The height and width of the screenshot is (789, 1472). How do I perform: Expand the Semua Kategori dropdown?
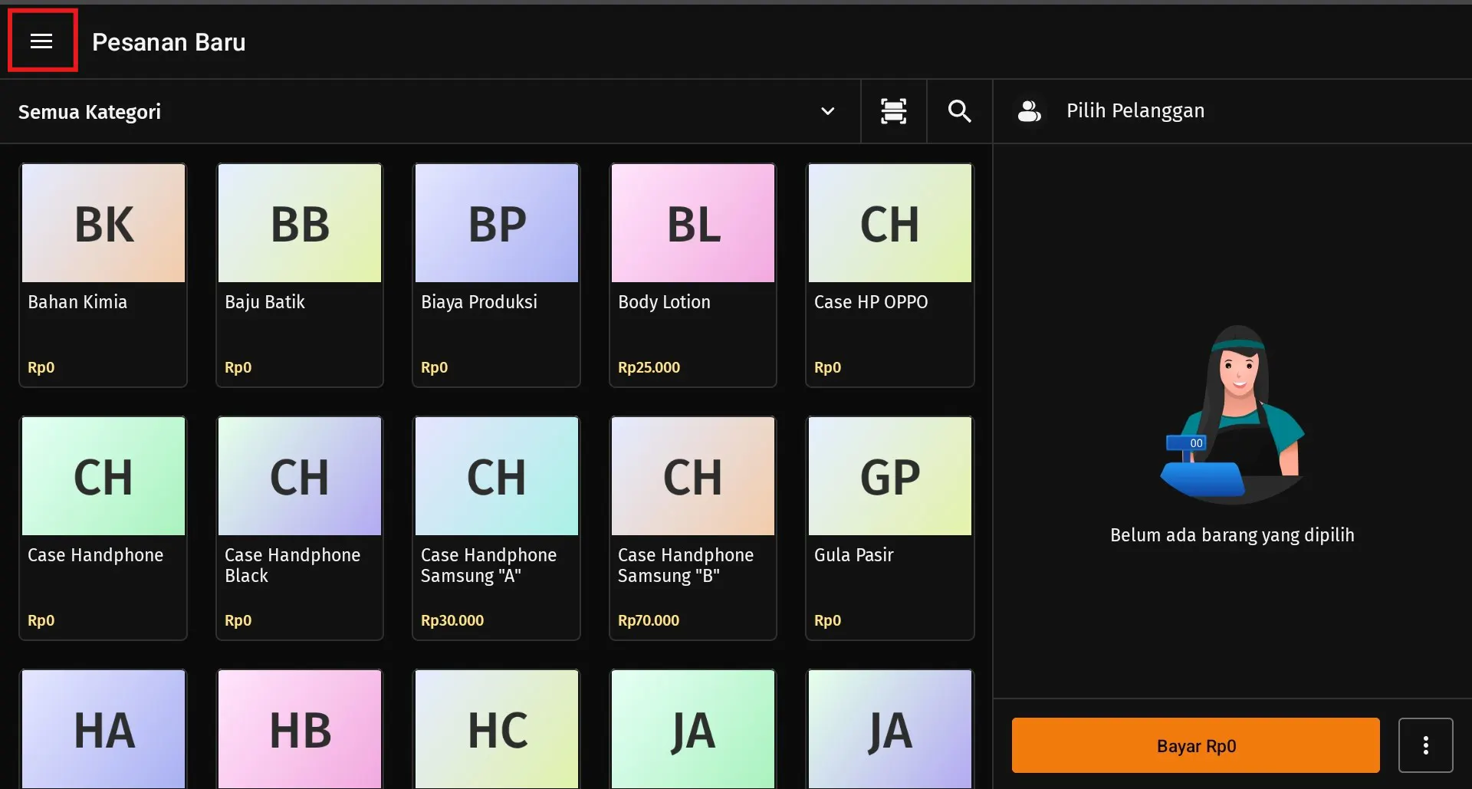point(89,112)
